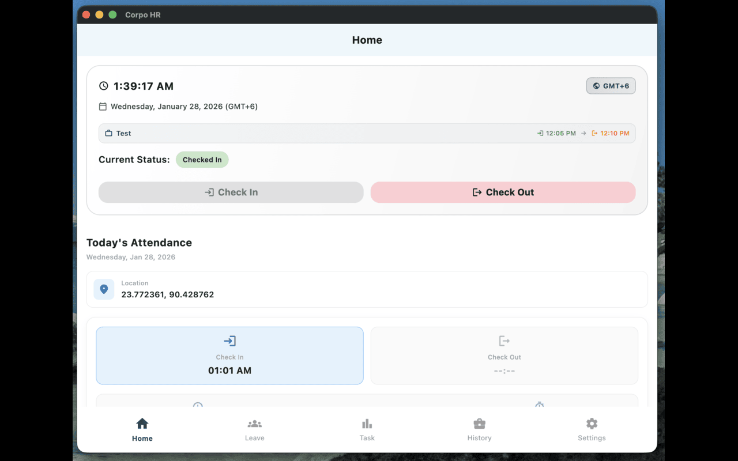Viewport: 738px width, 461px height.
Task: Click the Check Out arrow icon in gray card
Action: click(504, 341)
